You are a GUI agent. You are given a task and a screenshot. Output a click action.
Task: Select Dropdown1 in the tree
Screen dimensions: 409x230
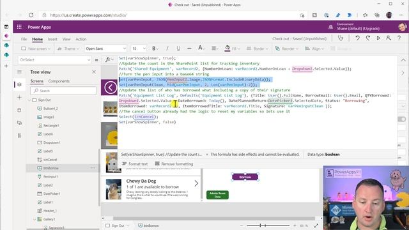(x=52, y=142)
